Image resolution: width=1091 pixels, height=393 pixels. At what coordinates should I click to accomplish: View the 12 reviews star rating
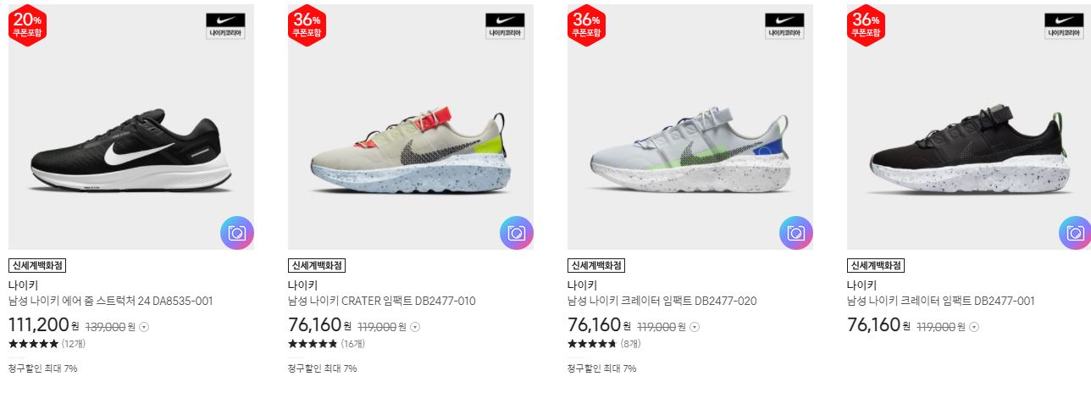click(47, 344)
